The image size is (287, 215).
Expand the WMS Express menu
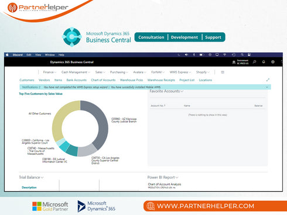coord(180,72)
